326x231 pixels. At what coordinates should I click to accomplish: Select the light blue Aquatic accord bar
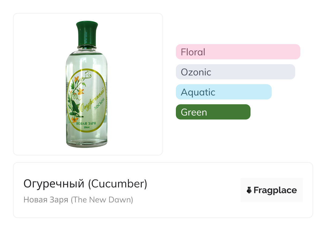223,92
